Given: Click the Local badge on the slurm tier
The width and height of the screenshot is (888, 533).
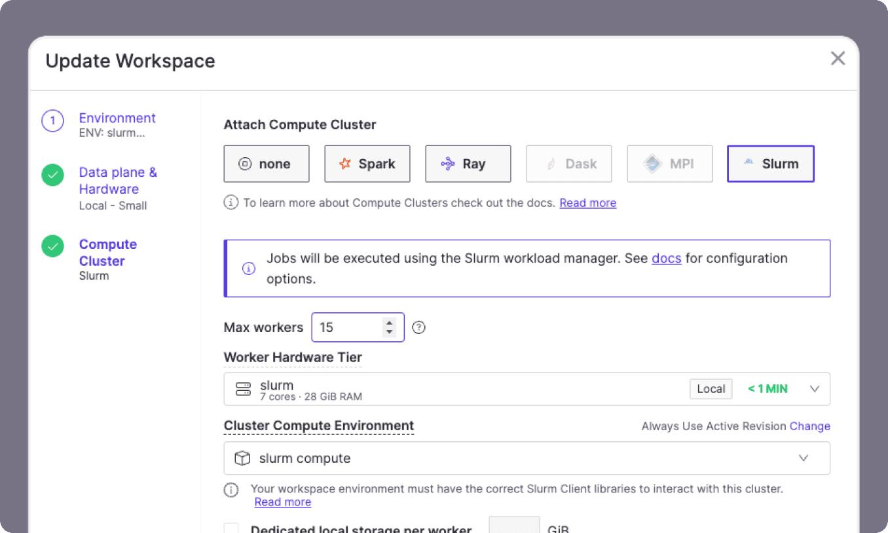Looking at the screenshot, I should pyautogui.click(x=711, y=389).
